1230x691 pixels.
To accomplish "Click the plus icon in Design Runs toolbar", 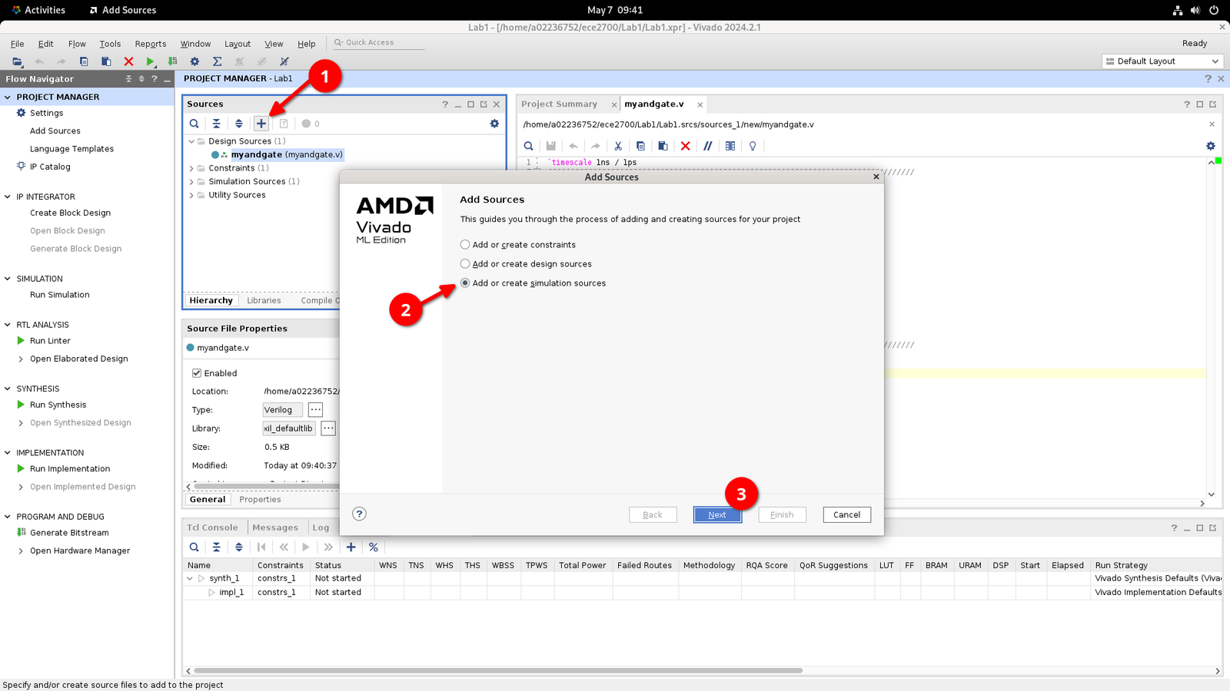I will (351, 547).
